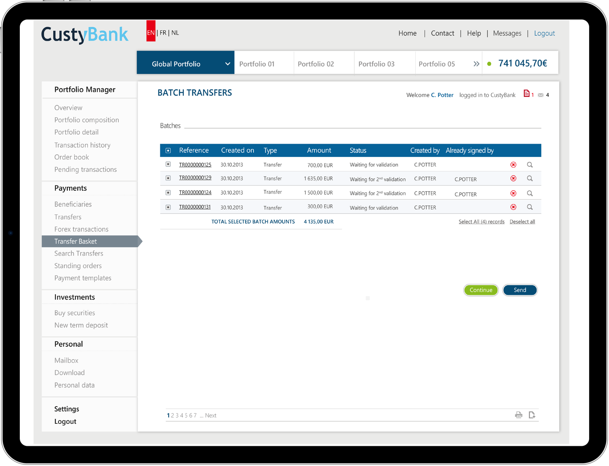Open magnifier for batch TR0000000131
The height and width of the screenshot is (466, 609).
(x=529, y=207)
